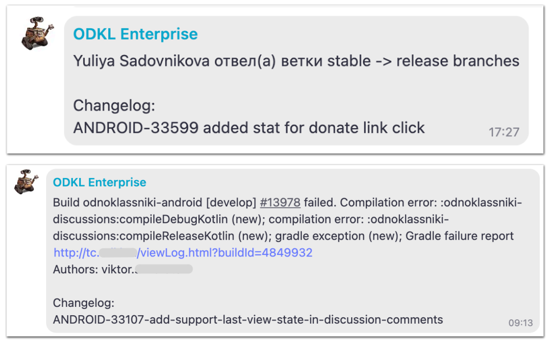Click the 09:13 message timestamp
Viewport: 551px width, 344px height.
[521, 323]
